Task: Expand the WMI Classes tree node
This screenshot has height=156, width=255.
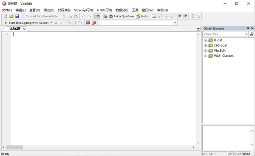Action: click(x=206, y=56)
